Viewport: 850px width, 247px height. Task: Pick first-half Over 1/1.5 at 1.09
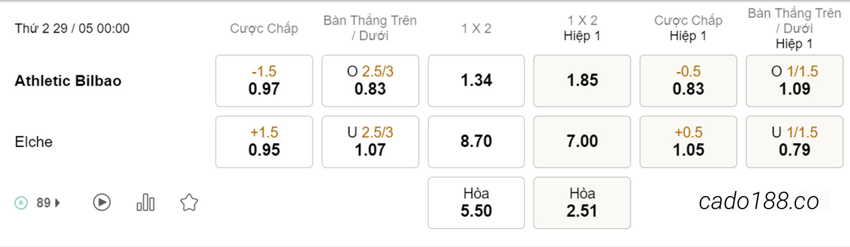point(795,80)
